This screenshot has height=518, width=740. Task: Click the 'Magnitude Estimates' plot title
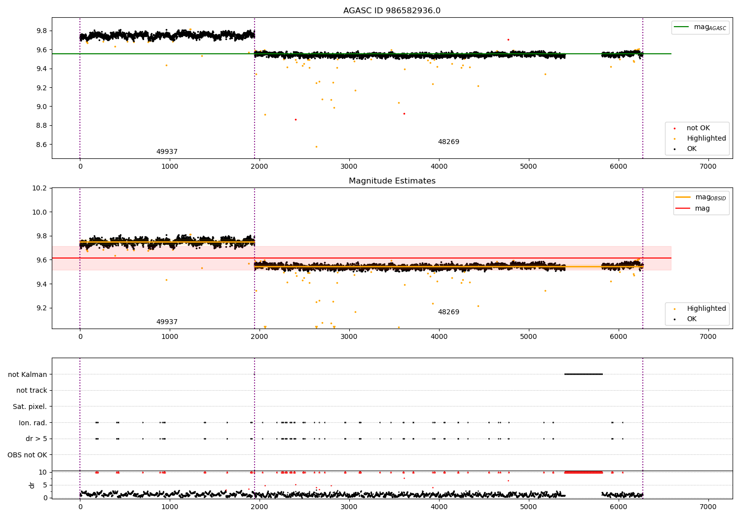[x=392, y=181]
